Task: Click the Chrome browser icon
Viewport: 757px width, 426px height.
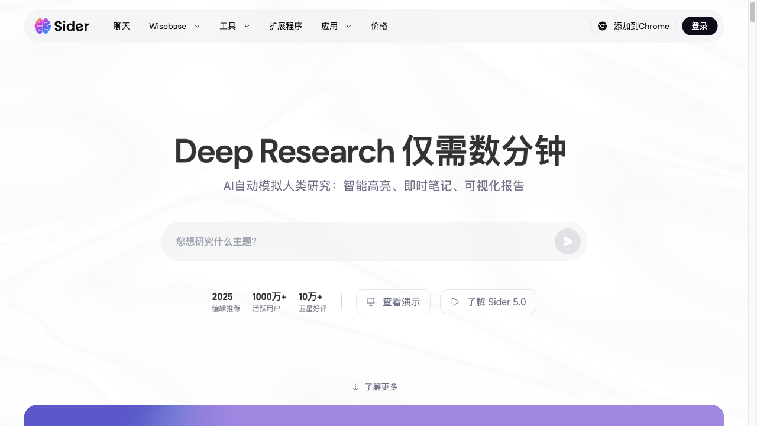Action: pos(602,26)
